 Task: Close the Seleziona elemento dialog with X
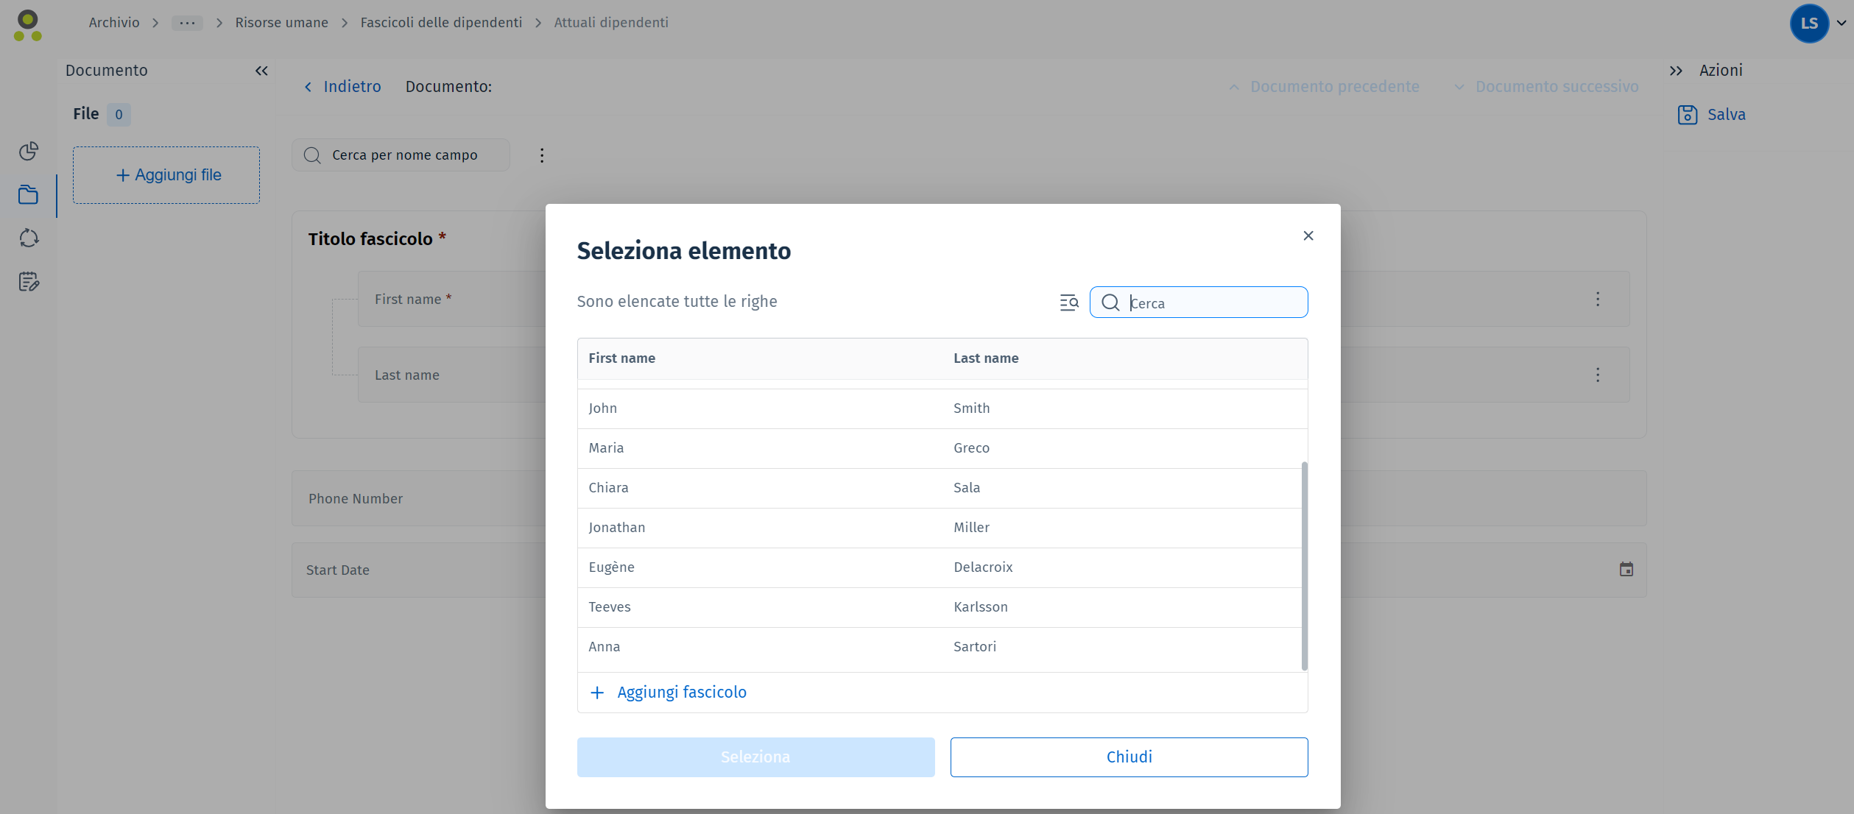[1308, 236]
